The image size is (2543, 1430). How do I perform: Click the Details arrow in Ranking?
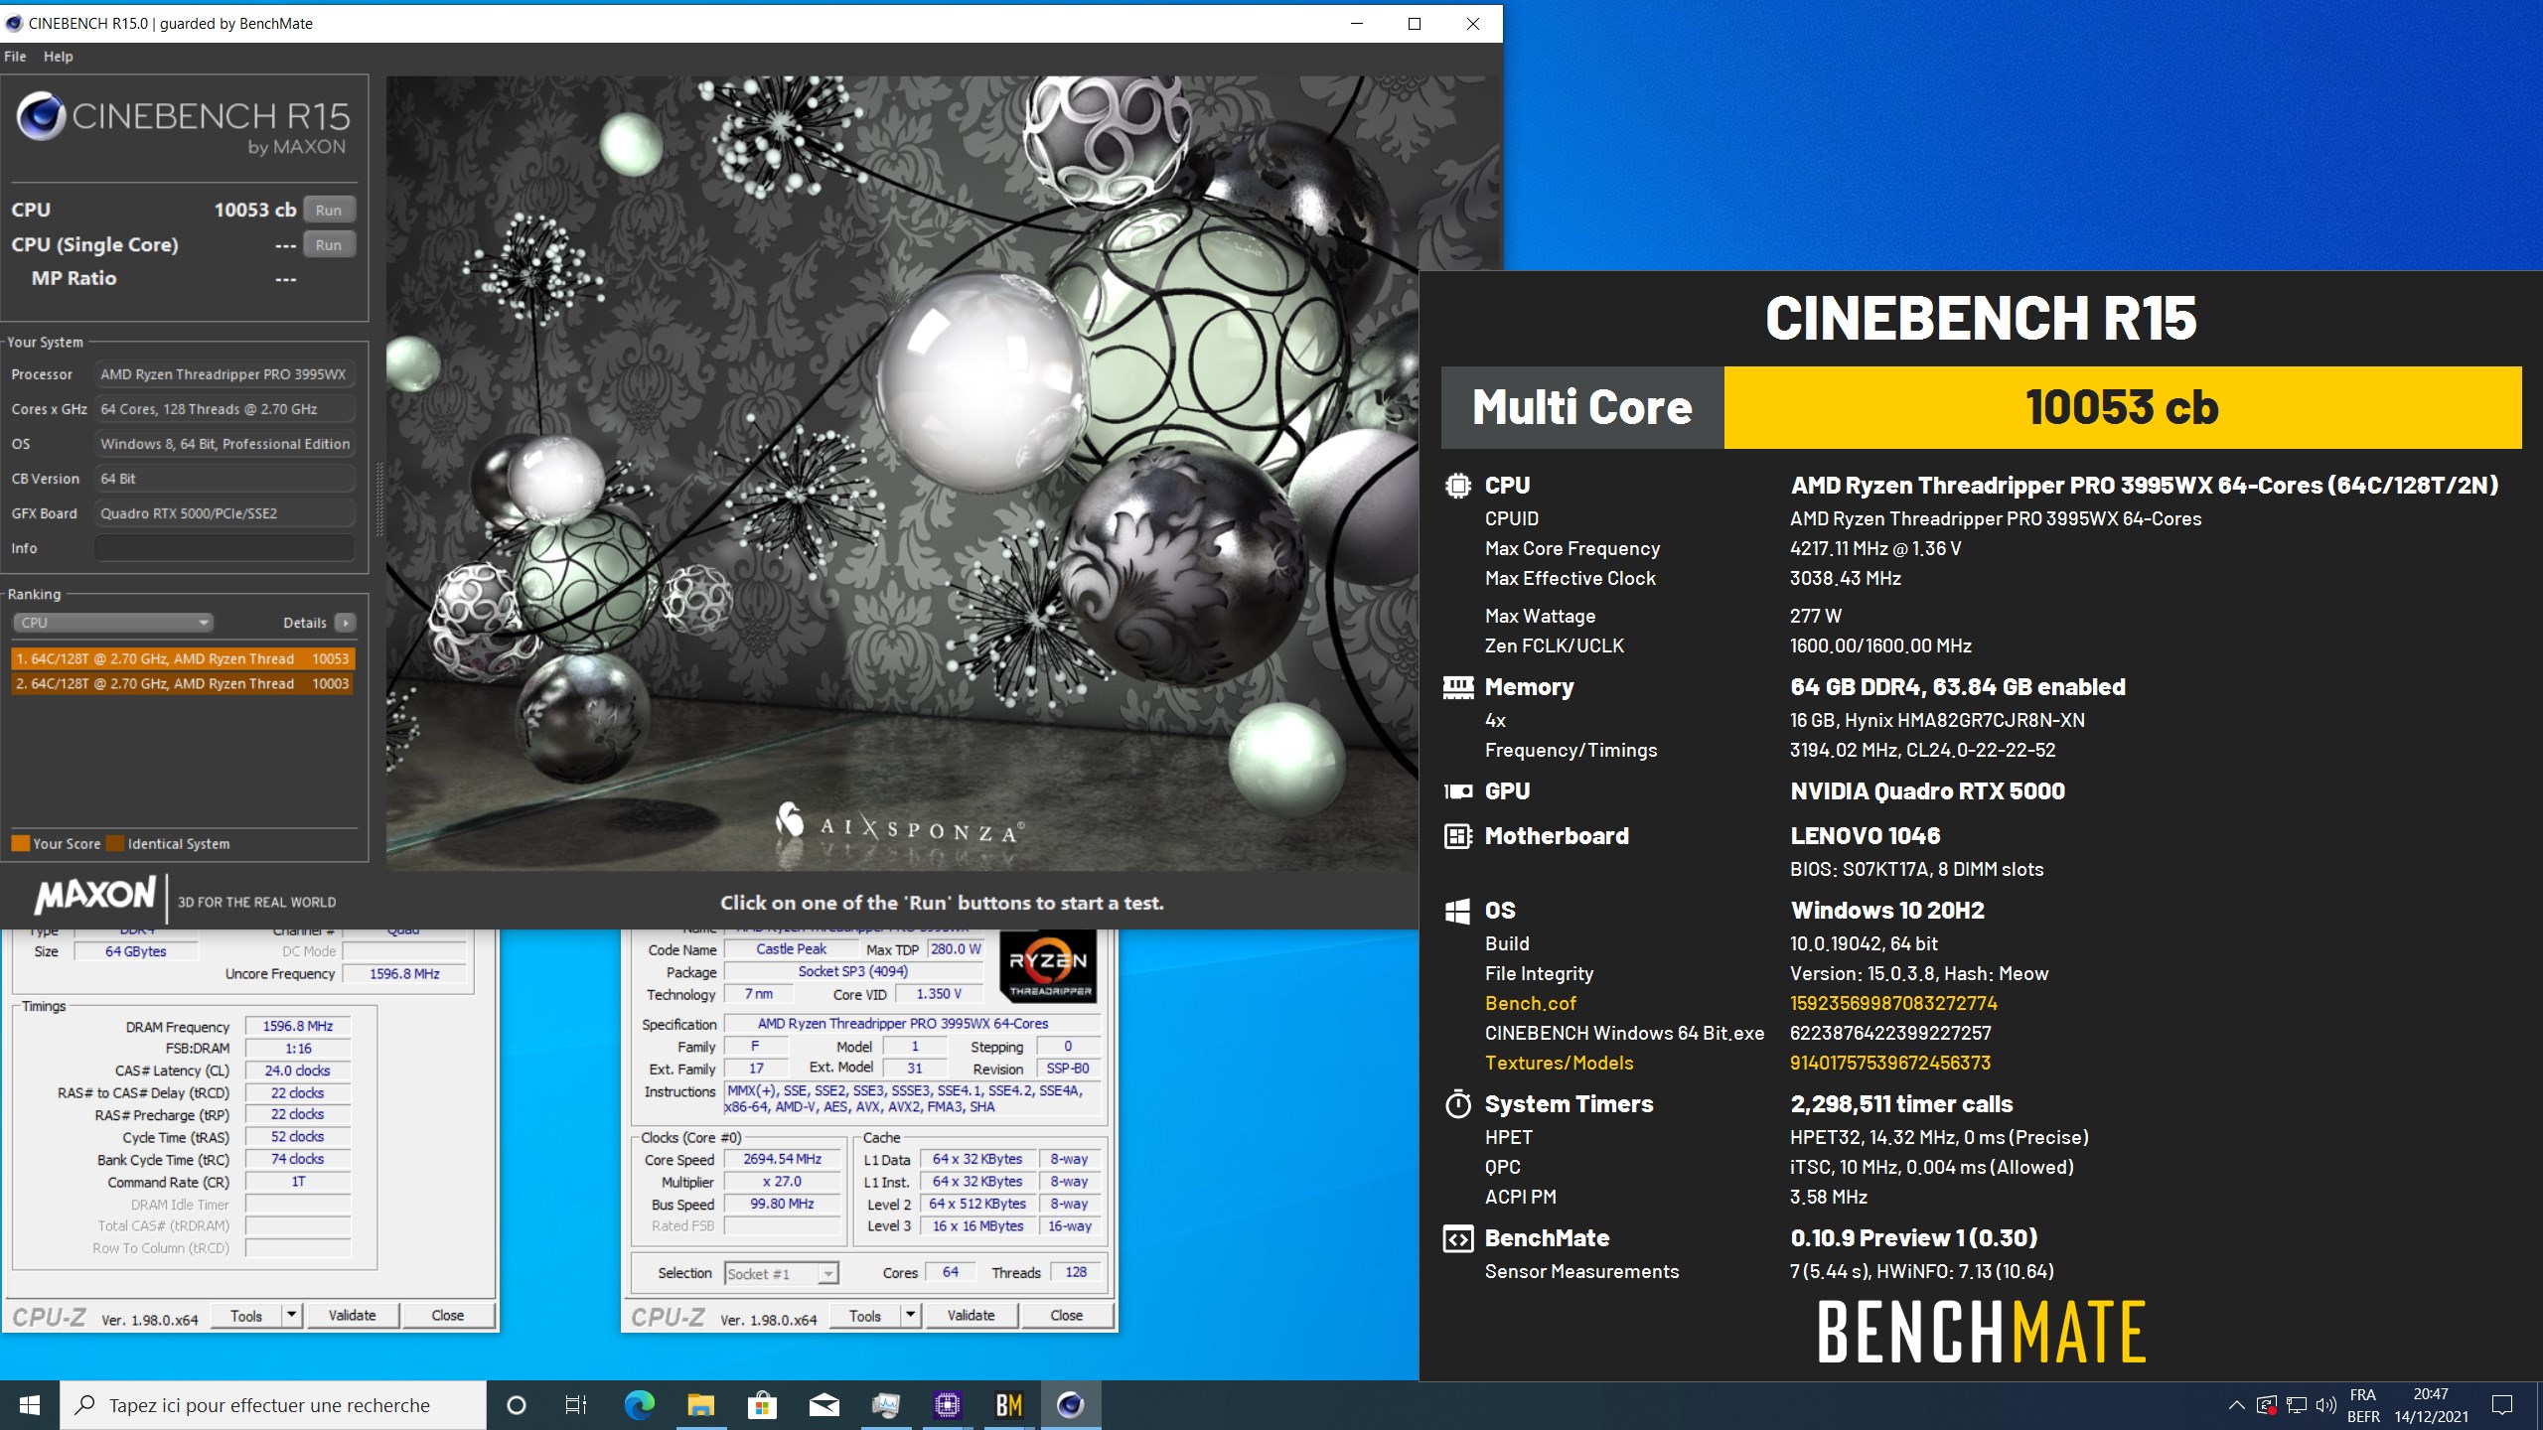[345, 623]
